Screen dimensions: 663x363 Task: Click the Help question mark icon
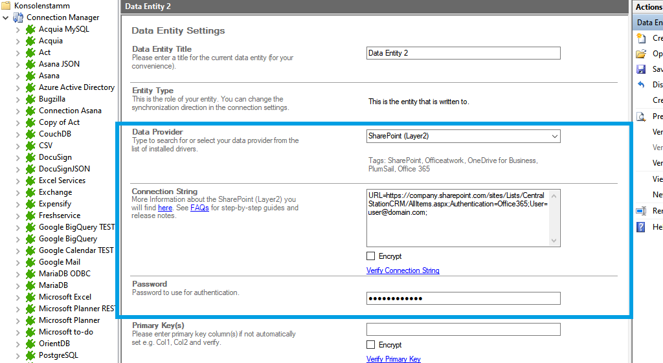point(641,226)
